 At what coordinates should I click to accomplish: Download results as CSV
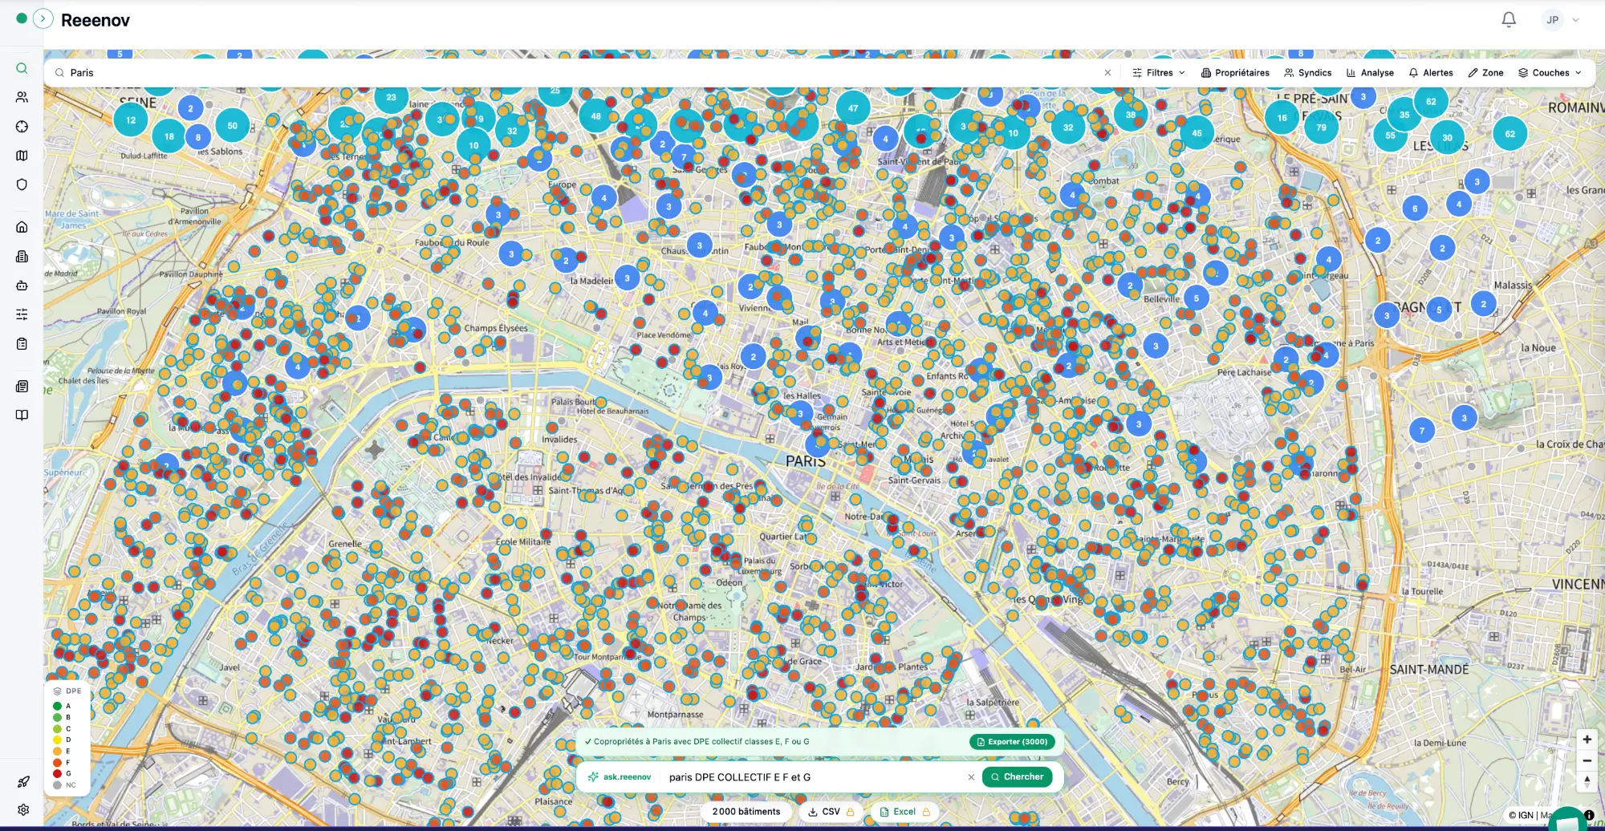(831, 812)
